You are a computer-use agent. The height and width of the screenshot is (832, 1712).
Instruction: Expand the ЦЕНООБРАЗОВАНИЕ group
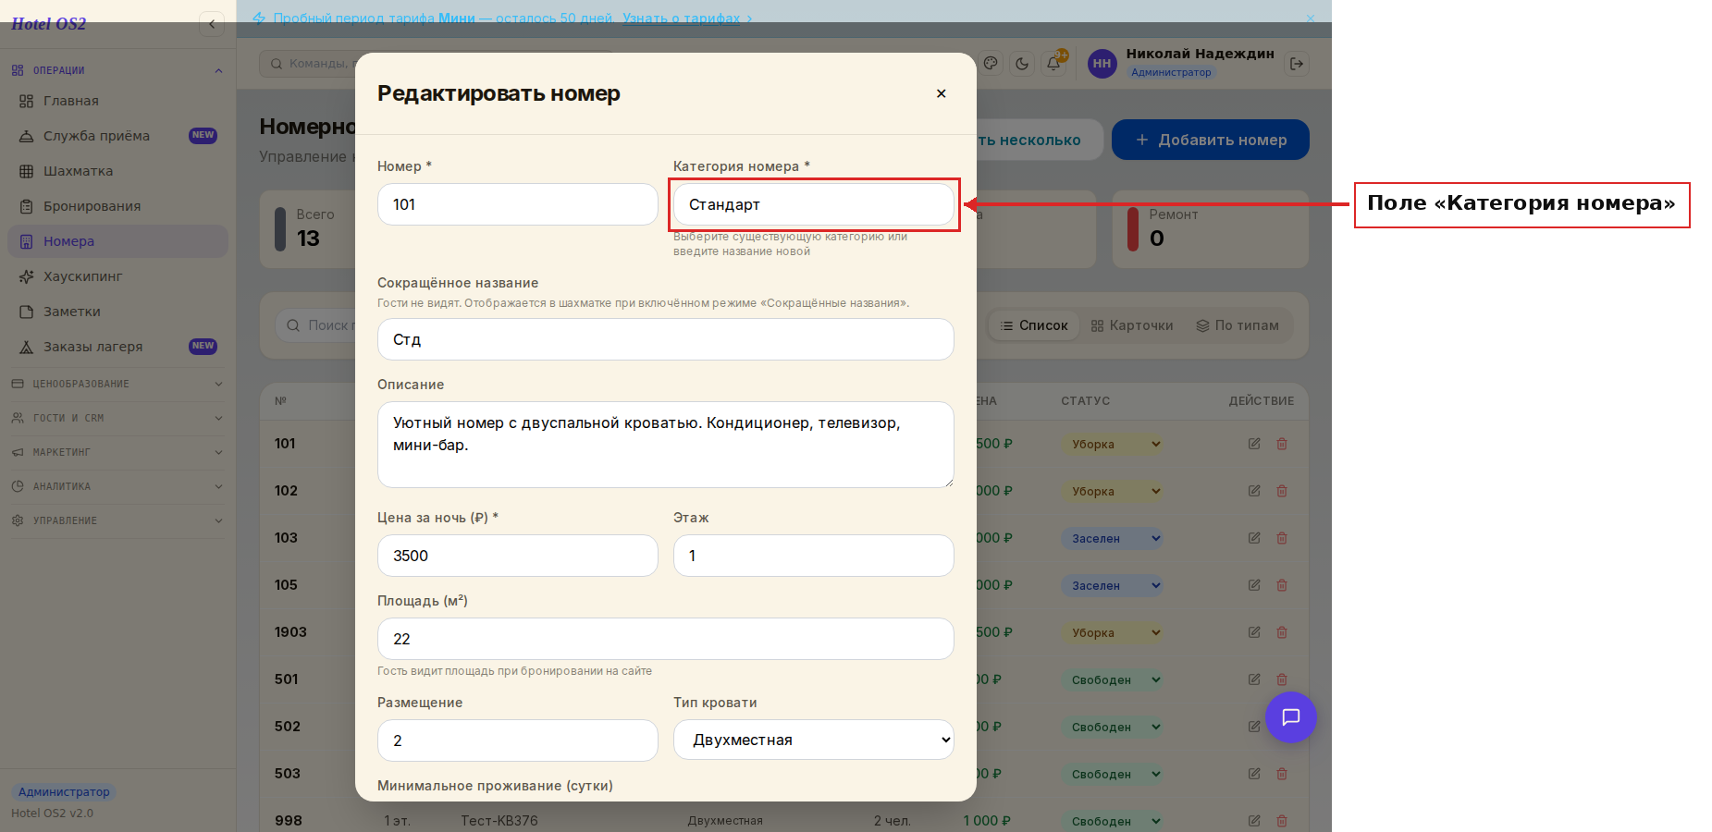(x=117, y=384)
